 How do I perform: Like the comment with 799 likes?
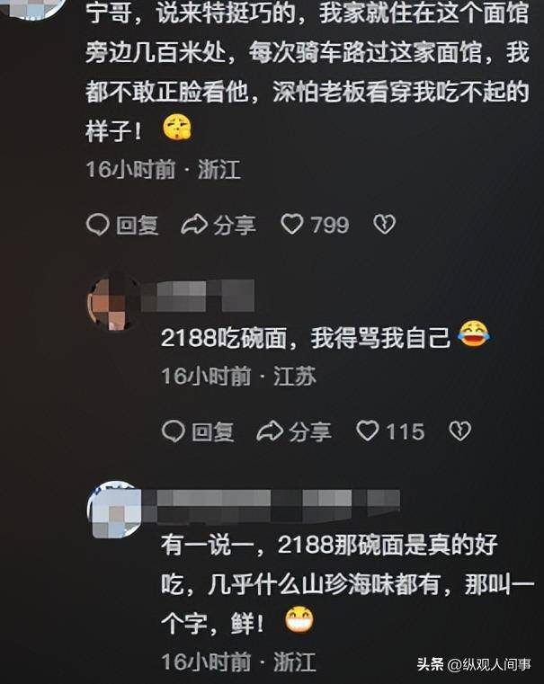pyautogui.click(x=292, y=225)
